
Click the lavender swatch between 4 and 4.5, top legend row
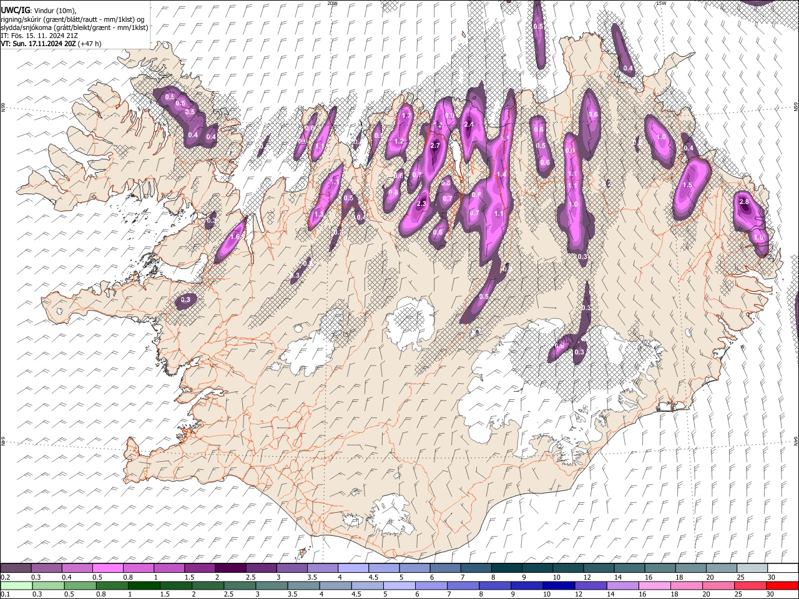(x=353, y=568)
